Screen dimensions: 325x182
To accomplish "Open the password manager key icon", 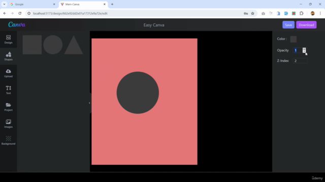I will [246, 14].
